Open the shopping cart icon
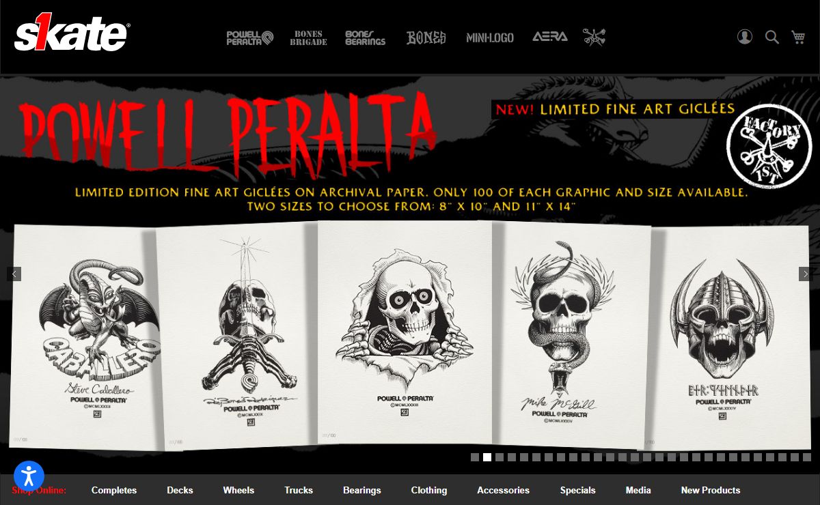 798,37
